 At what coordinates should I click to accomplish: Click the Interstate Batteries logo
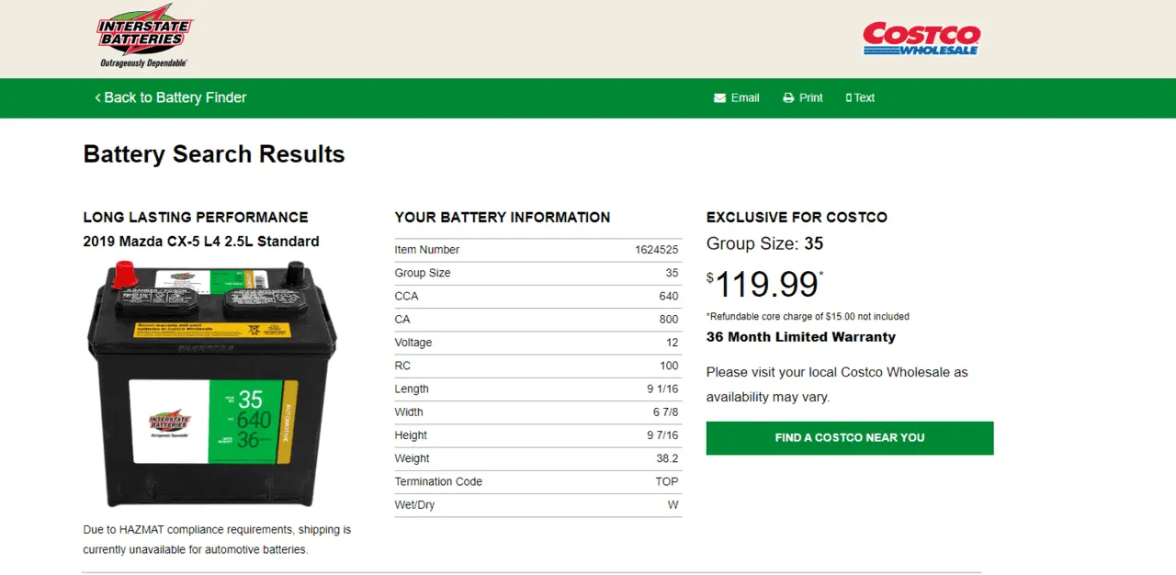144,36
